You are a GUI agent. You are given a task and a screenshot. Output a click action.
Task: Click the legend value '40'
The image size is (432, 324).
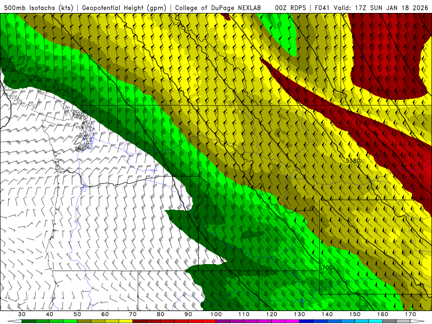(x=50, y=314)
